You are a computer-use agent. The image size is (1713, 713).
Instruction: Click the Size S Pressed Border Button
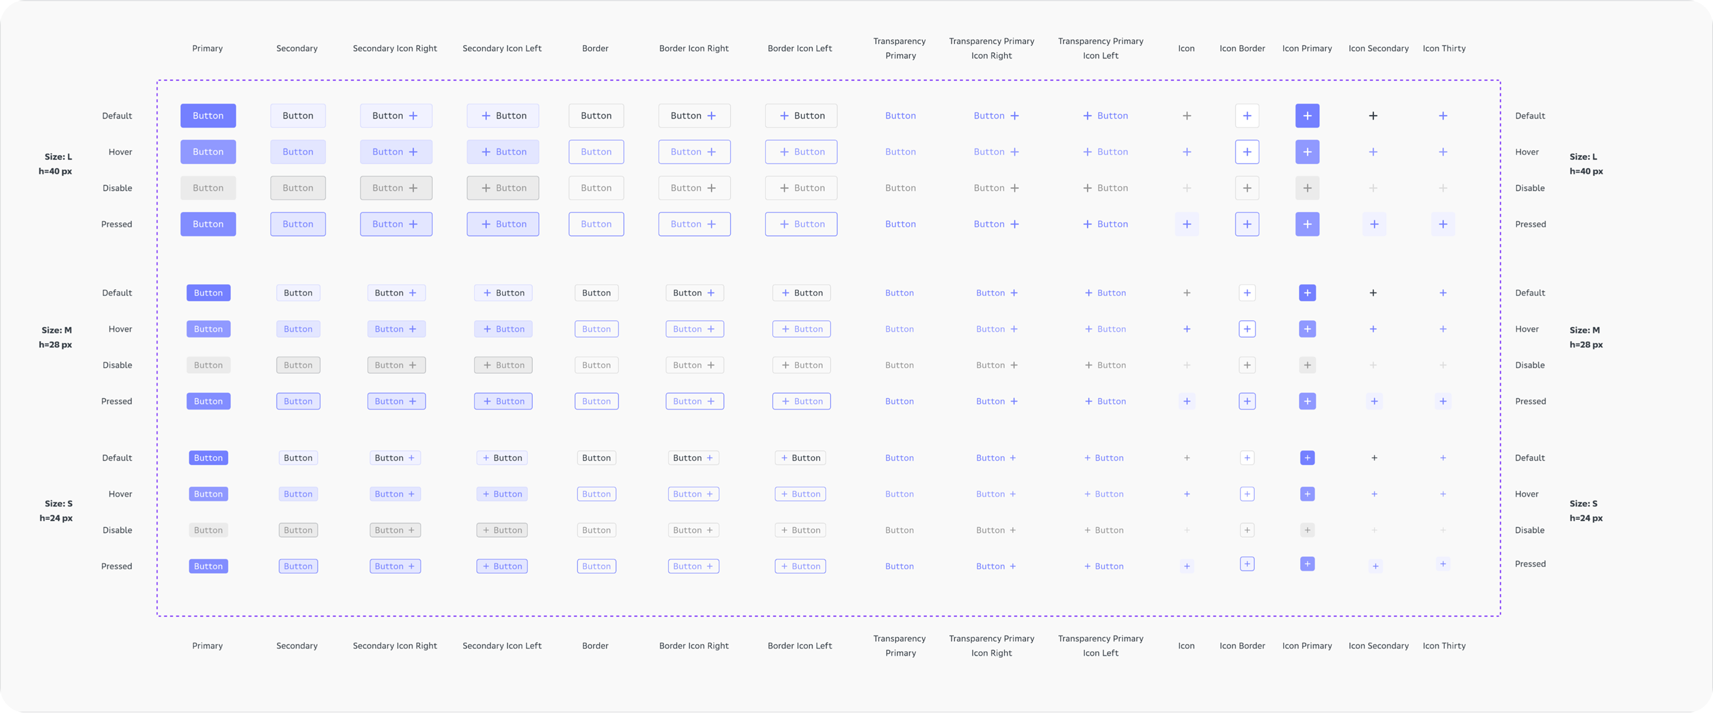coord(596,566)
